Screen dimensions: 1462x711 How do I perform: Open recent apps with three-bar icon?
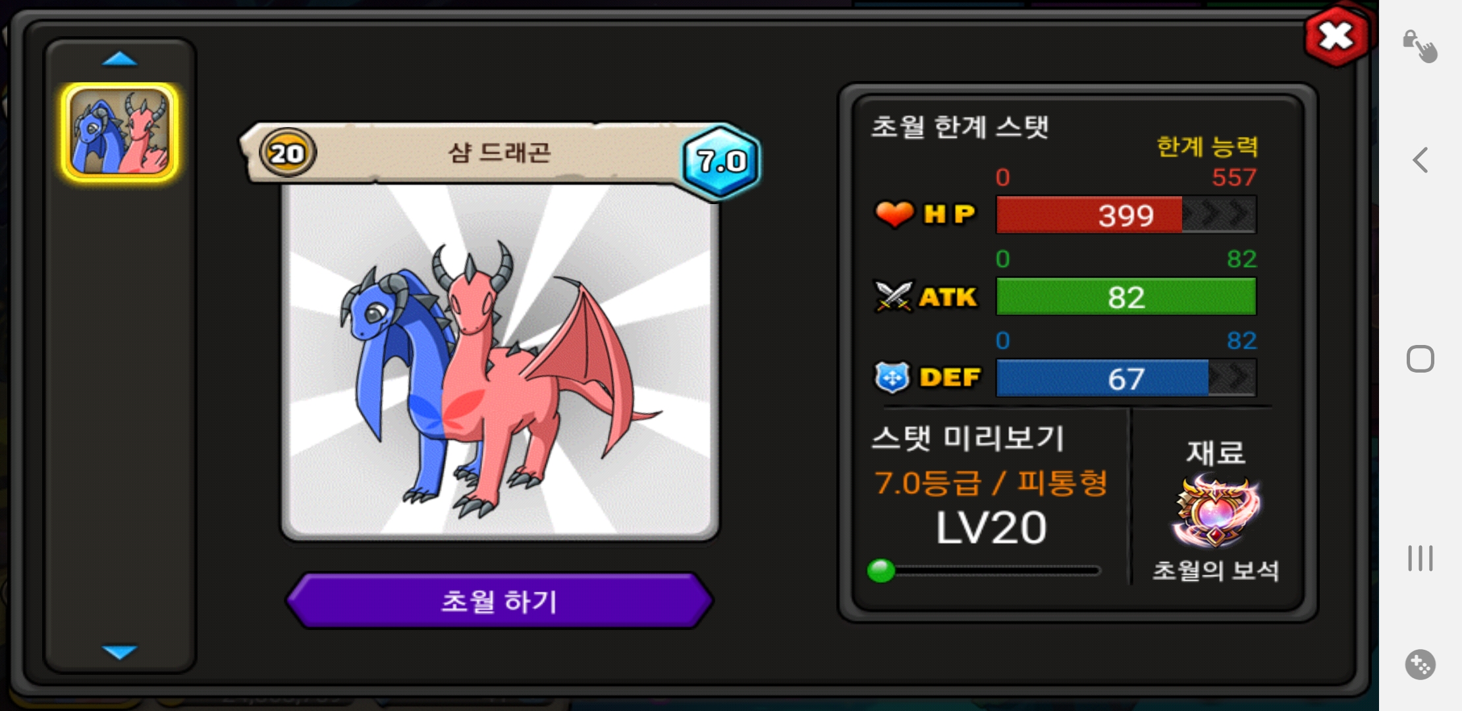click(x=1421, y=558)
